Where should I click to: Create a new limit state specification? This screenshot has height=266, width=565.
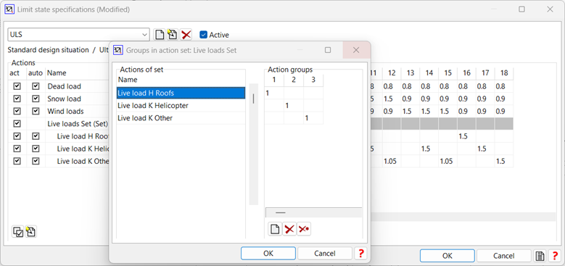tap(160, 35)
